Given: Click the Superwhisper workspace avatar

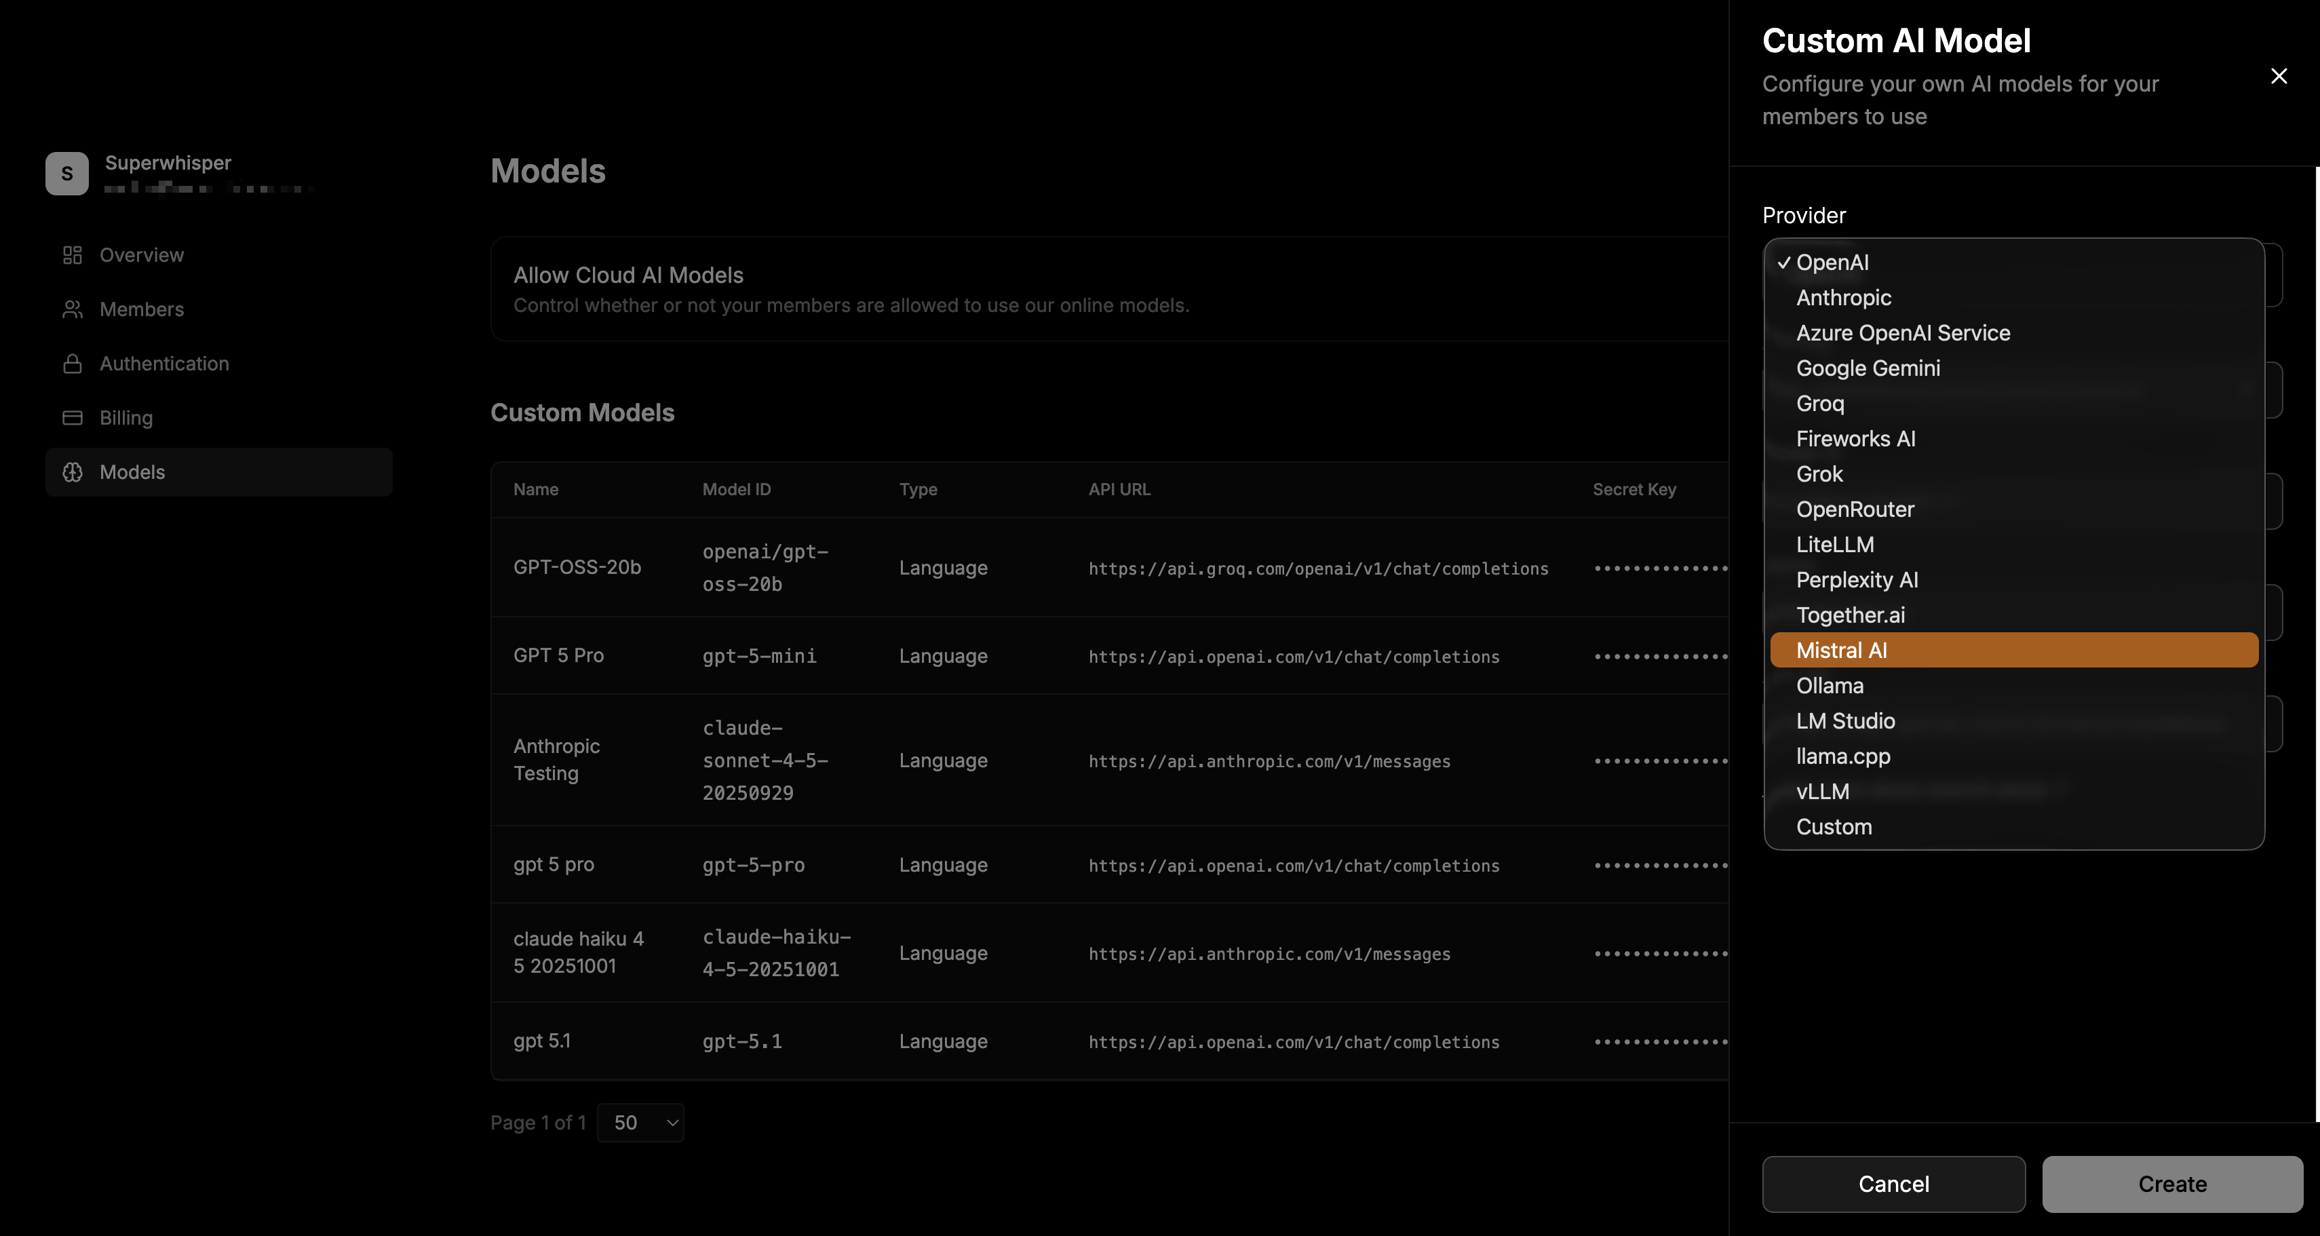Looking at the screenshot, I should point(68,173).
